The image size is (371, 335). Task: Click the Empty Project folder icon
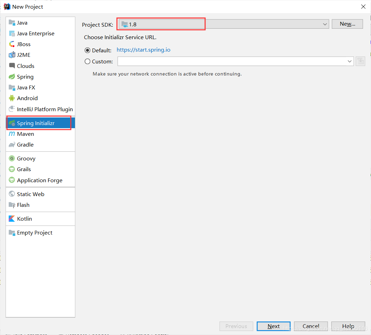click(12, 233)
